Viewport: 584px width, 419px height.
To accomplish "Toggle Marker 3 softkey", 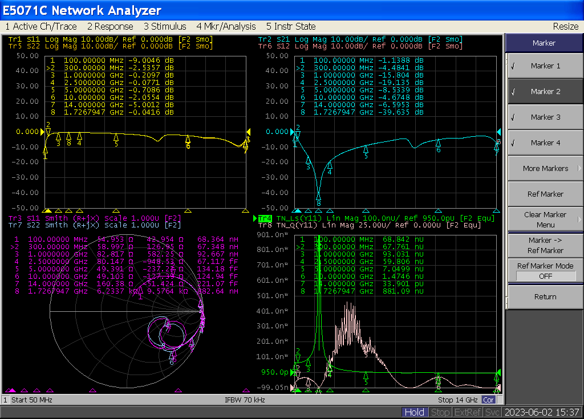I will pos(545,117).
